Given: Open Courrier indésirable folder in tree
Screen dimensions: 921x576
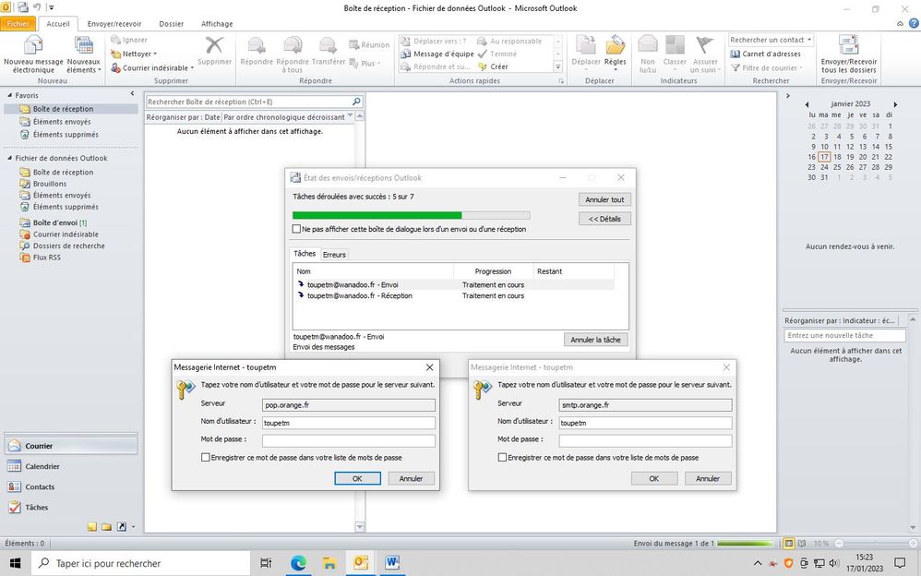Looking at the screenshot, I should (66, 234).
